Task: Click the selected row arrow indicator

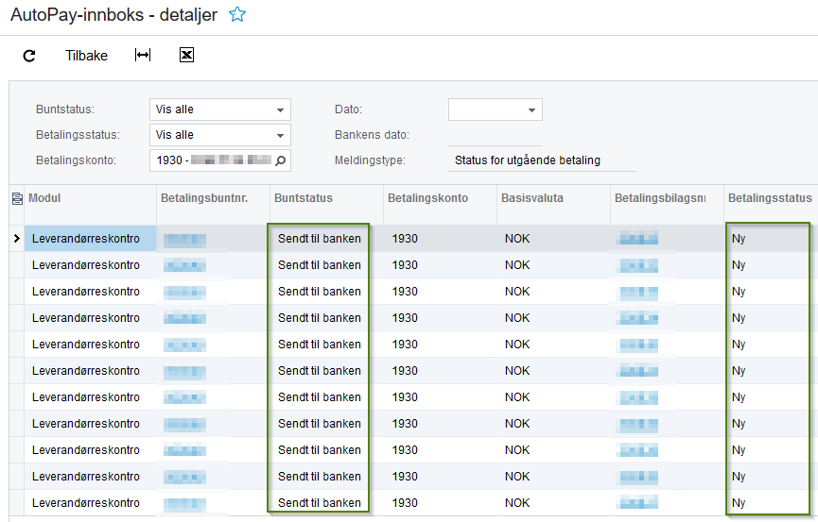Action: point(17,238)
